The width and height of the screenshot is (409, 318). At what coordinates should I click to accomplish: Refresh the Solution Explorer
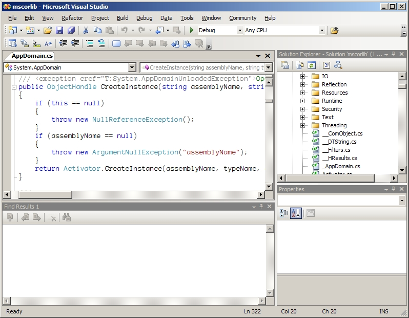pos(312,65)
